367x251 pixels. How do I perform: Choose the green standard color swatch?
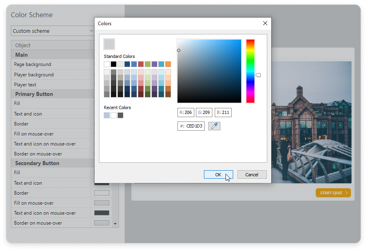[x=147, y=64]
